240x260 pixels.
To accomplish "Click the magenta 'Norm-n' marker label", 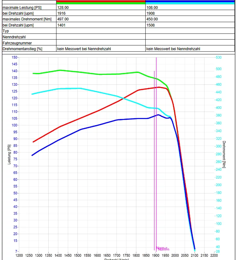I will 163,248.
